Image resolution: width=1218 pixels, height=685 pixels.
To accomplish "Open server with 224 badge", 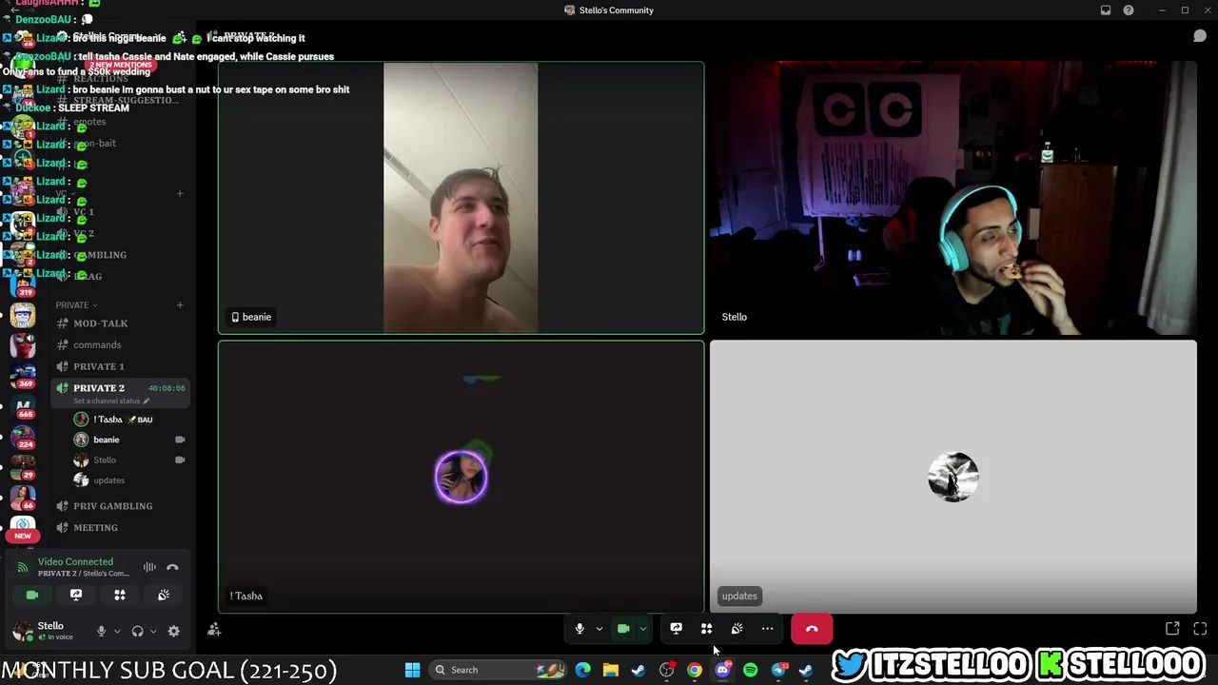I will (23, 438).
